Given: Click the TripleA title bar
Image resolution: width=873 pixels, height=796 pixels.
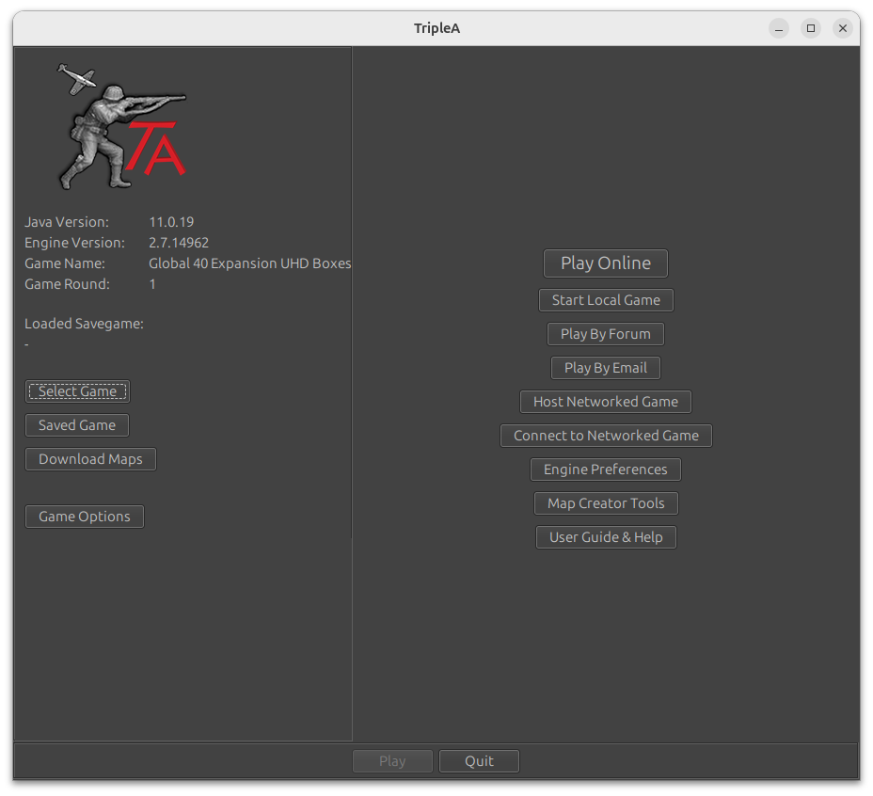Looking at the screenshot, I should (436, 28).
